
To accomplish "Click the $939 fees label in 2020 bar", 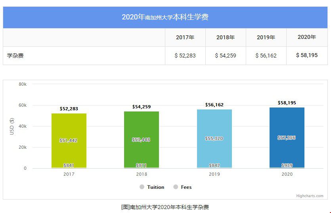I will pos(287,165).
